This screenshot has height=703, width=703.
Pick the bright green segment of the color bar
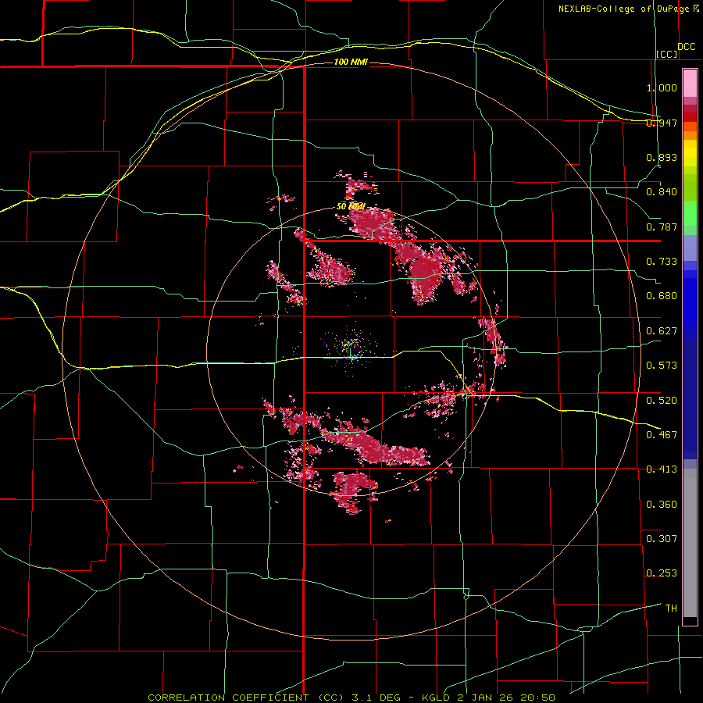[x=690, y=213]
